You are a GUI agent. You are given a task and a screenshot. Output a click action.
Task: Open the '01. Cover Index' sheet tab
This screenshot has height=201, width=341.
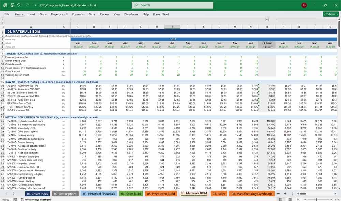pyautogui.click(x=38, y=194)
